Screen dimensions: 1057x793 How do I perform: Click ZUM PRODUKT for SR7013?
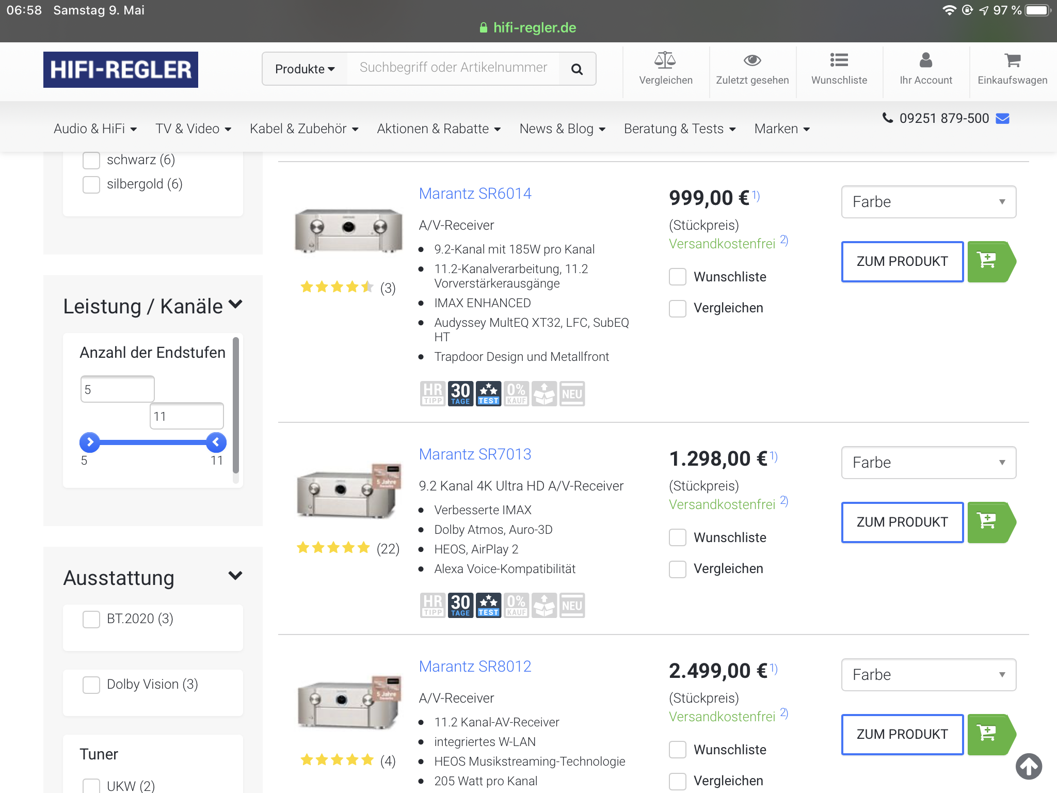(902, 522)
